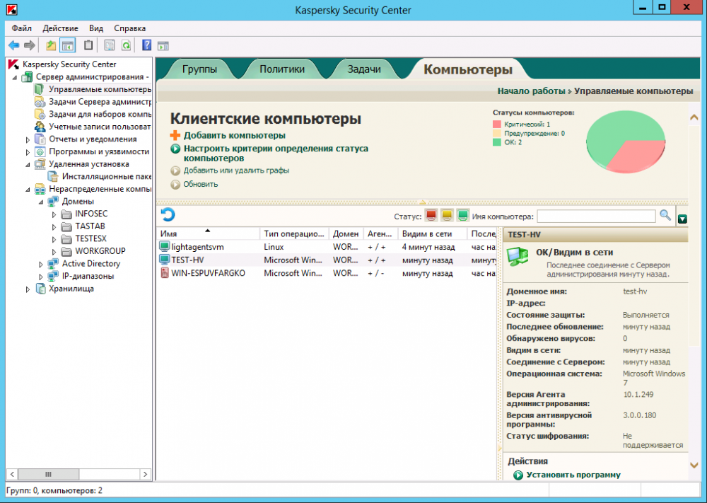
Task: Sort by the Видим в сети column
Action: (x=432, y=233)
